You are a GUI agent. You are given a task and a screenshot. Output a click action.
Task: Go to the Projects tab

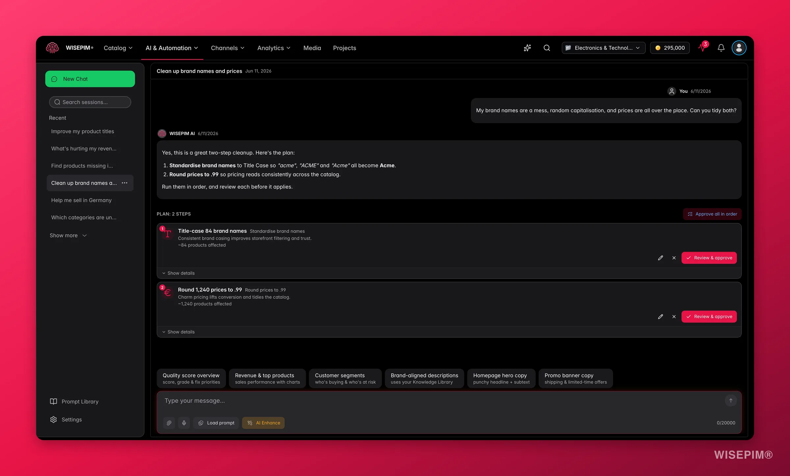point(344,48)
